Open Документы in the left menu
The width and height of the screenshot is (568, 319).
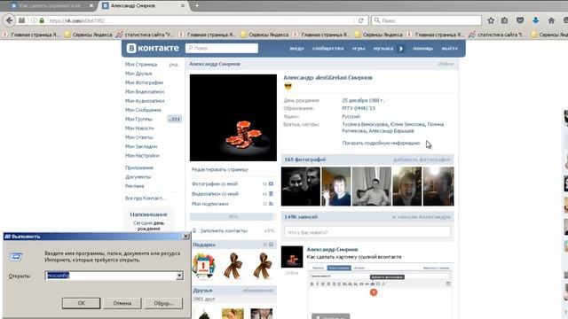point(138,177)
